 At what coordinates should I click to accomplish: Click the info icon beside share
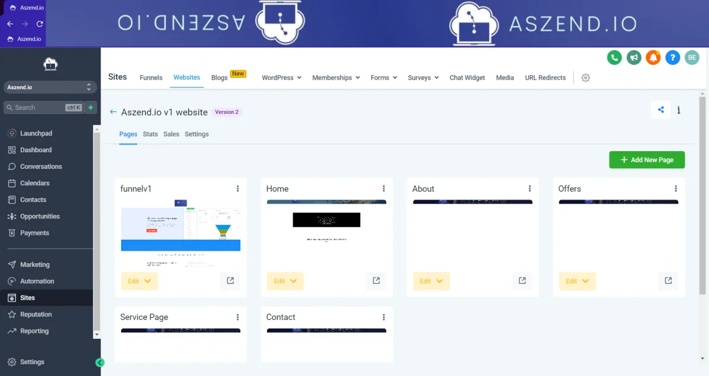[679, 110]
